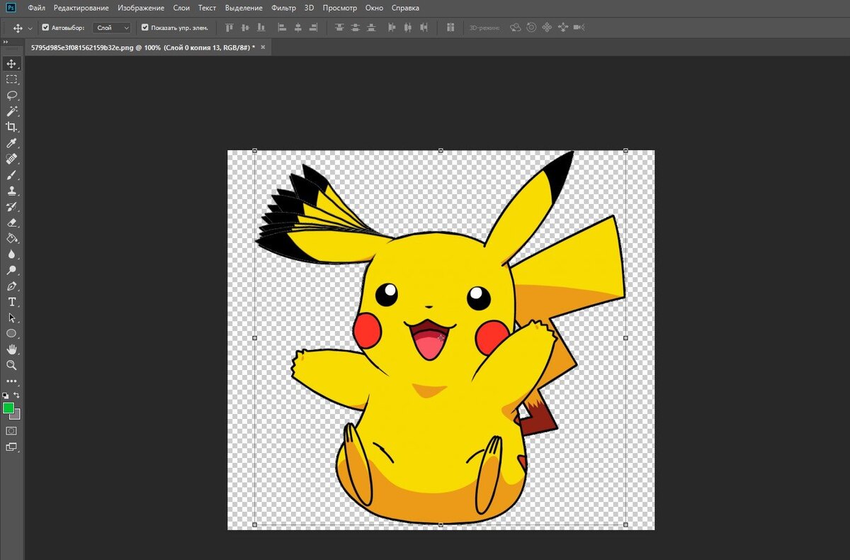The width and height of the screenshot is (850, 560).
Task: Align horizontal centers in options bar
Action: pos(298,28)
